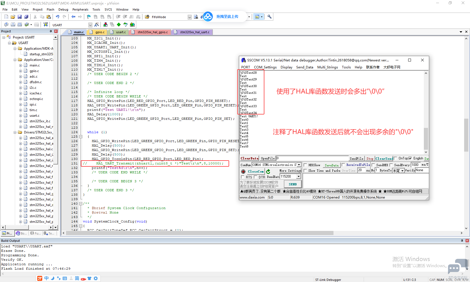Click the SendEvery 1000 ms input field

click(415, 165)
